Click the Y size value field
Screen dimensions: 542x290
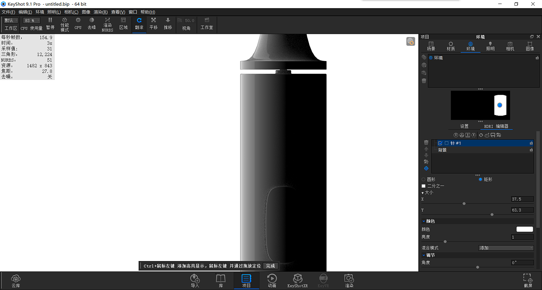tap(522, 210)
